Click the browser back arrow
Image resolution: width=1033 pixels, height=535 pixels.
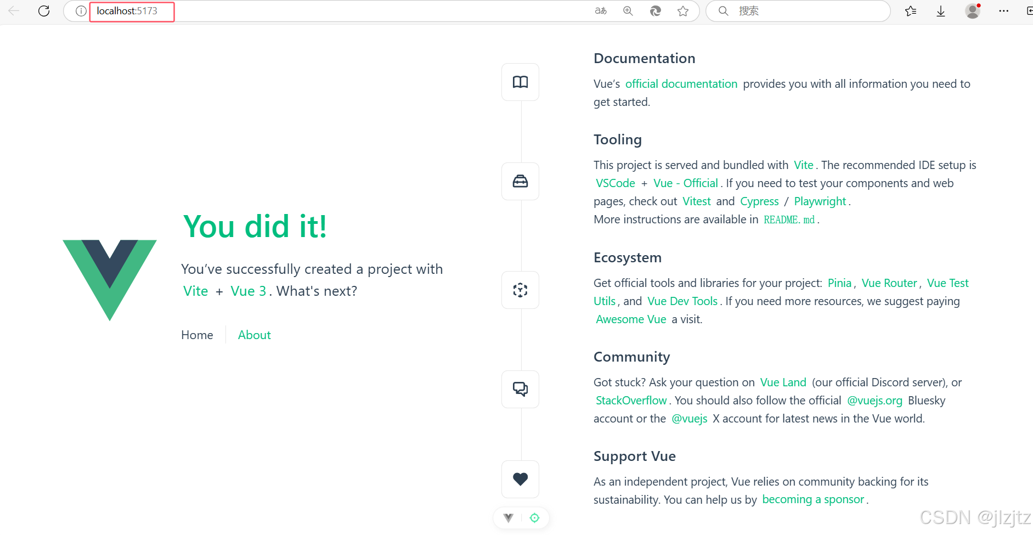(x=14, y=11)
